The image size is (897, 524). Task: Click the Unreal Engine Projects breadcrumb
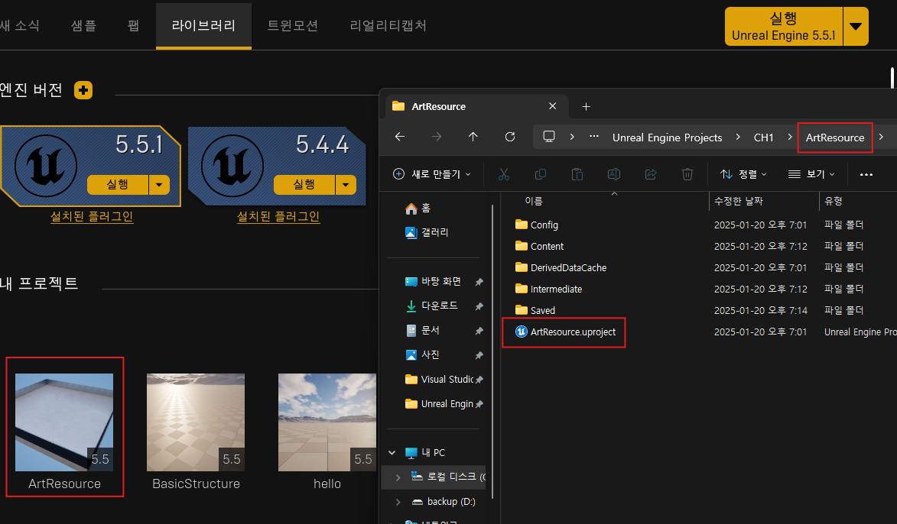pyautogui.click(x=667, y=137)
